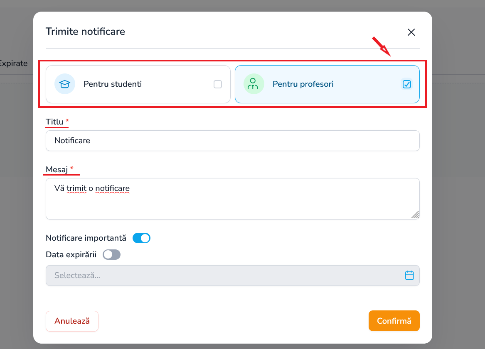Select the Pentru studenti card
The width and height of the screenshot is (485, 349).
[x=138, y=84]
